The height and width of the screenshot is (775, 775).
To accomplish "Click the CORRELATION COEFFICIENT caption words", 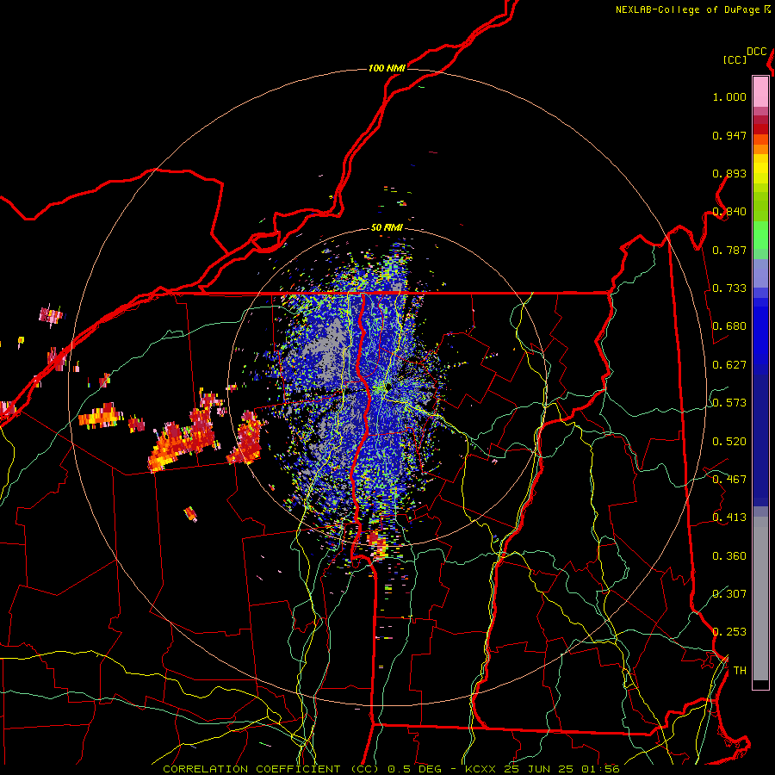I will tap(251, 769).
